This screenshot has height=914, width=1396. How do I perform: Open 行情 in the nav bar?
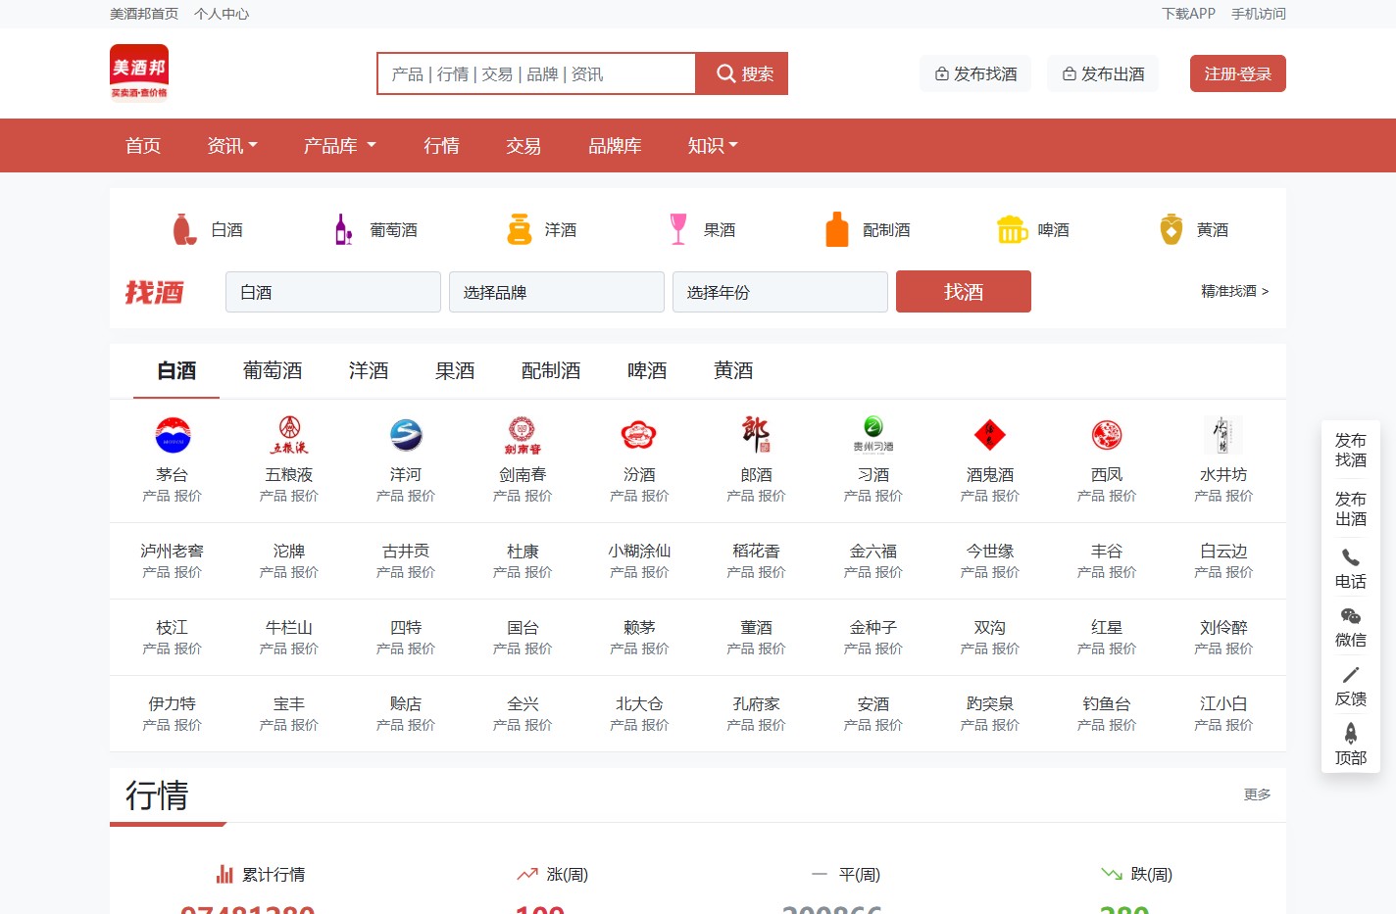[441, 146]
